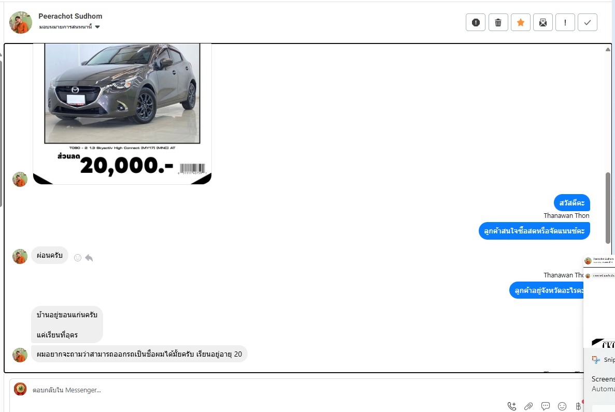Reply to the 'ผ่อนครับ' message with the arrow icon
Image resolution: width=615 pixels, height=412 pixels.
89,258
